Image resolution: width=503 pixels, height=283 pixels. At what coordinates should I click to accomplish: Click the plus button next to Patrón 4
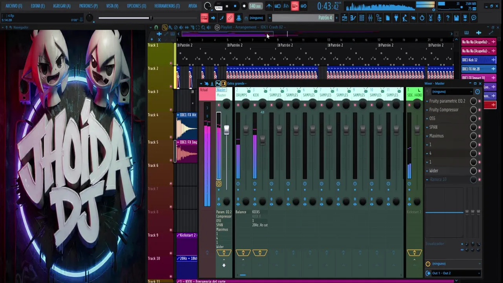click(337, 18)
